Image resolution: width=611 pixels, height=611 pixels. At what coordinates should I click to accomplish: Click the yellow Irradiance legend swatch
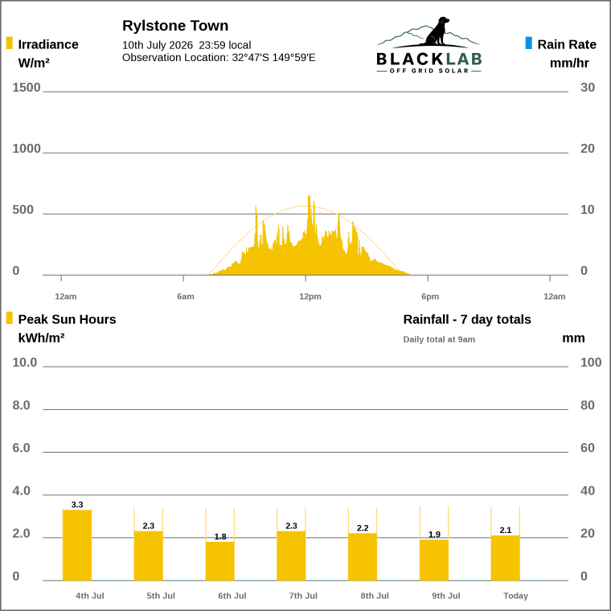10,43
